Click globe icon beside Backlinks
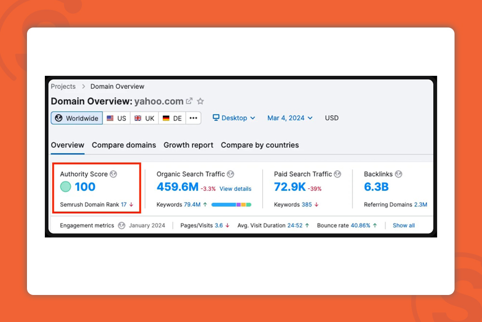This screenshot has height=322, width=482. (399, 174)
